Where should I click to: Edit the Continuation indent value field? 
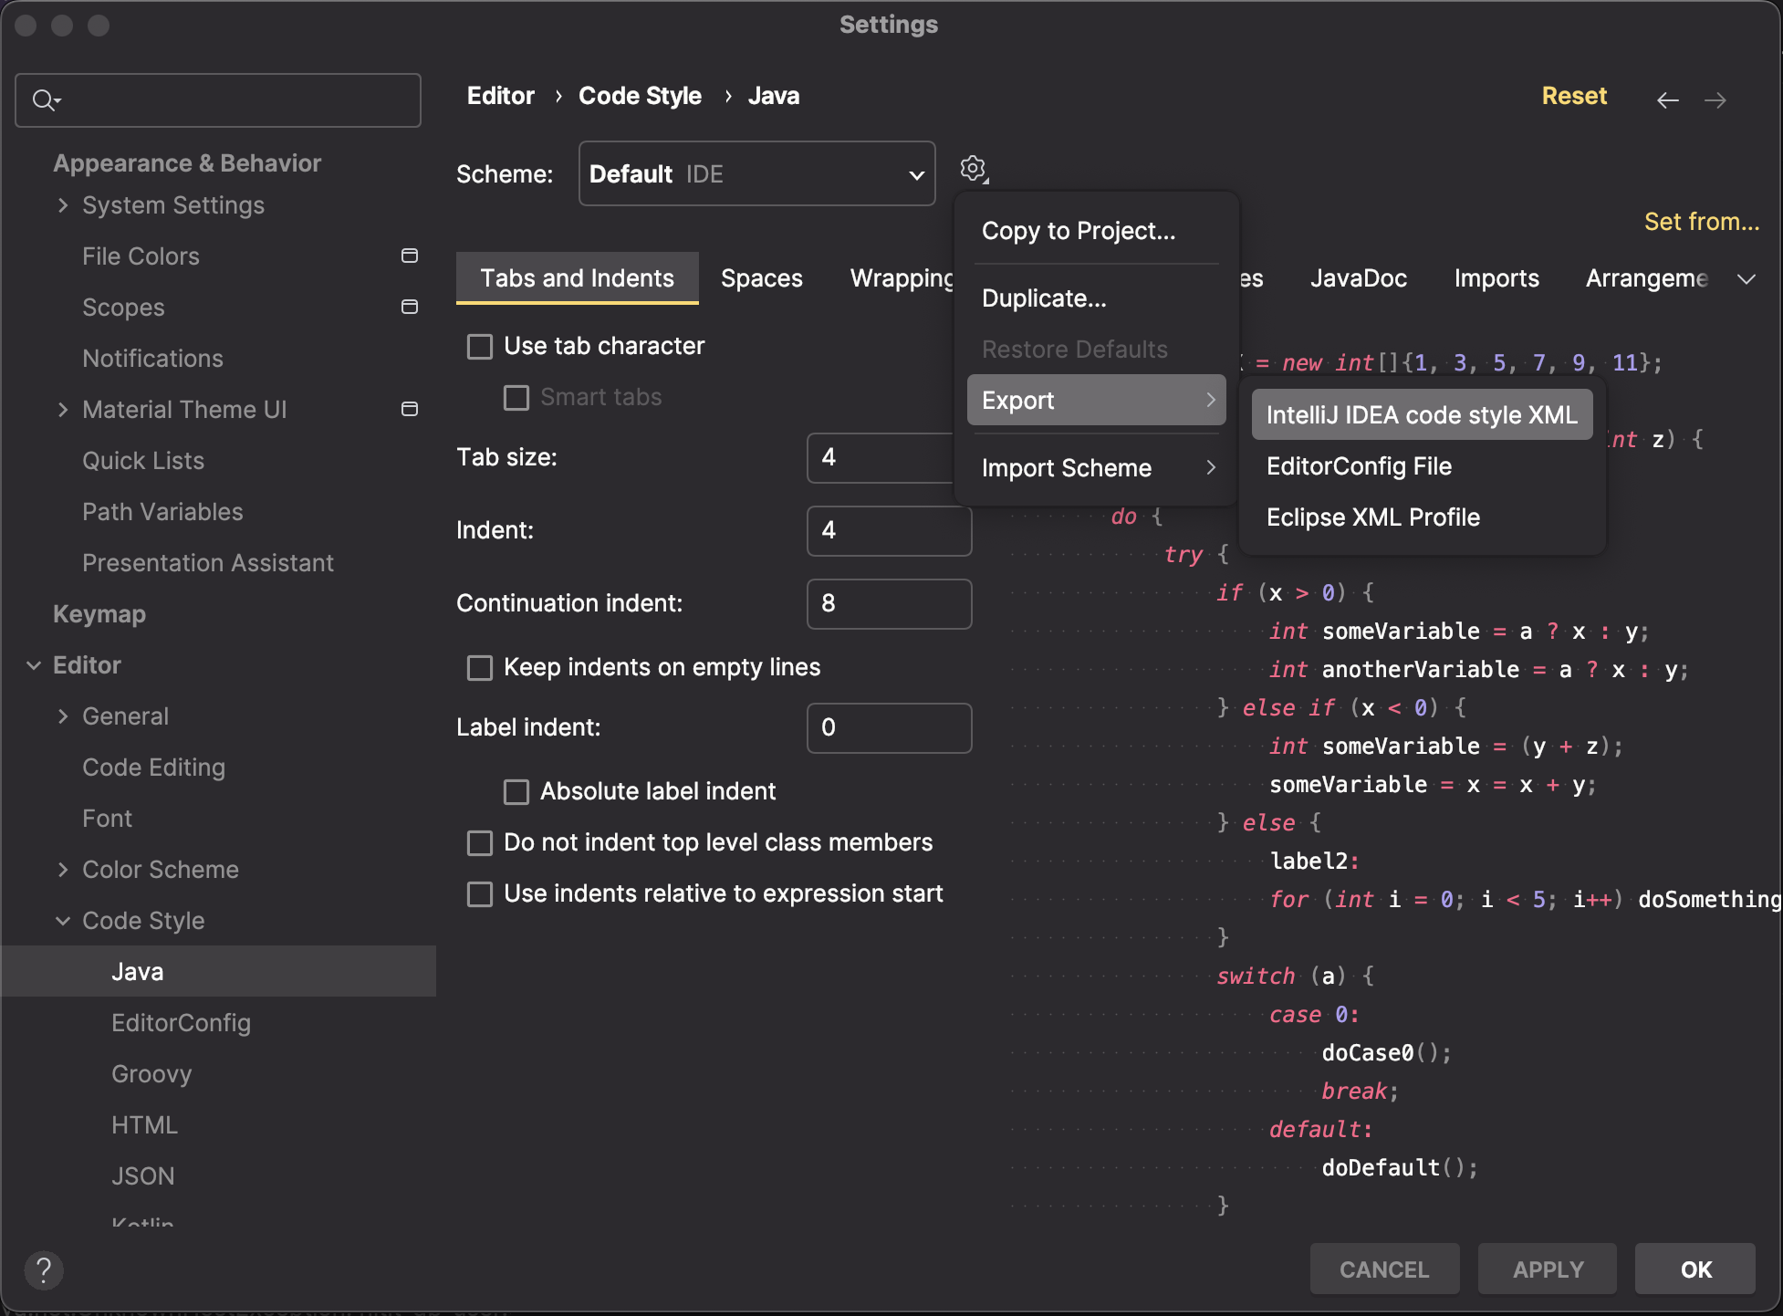click(x=889, y=603)
